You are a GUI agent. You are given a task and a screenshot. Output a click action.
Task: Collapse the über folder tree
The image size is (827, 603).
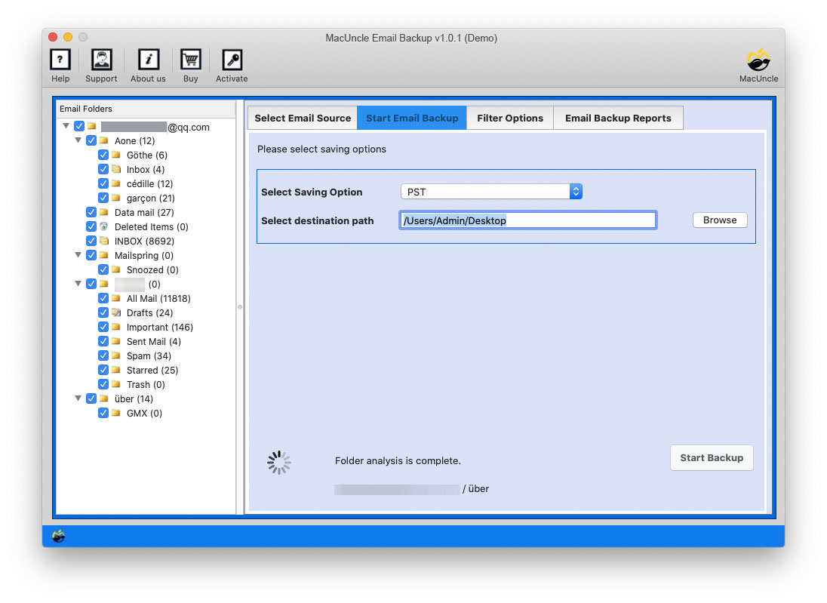point(78,398)
